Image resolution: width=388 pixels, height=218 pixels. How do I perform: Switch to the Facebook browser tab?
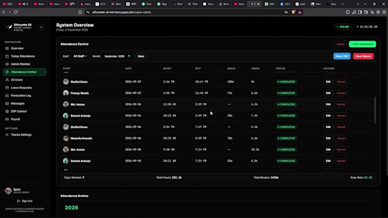pyautogui.click(x=285, y=4)
